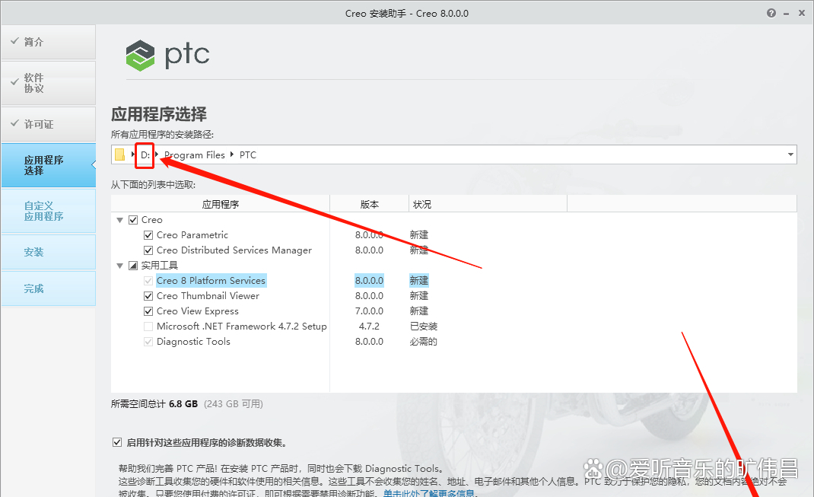Collapse the 实用工具 tree group
814x497 pixels.
120,266
